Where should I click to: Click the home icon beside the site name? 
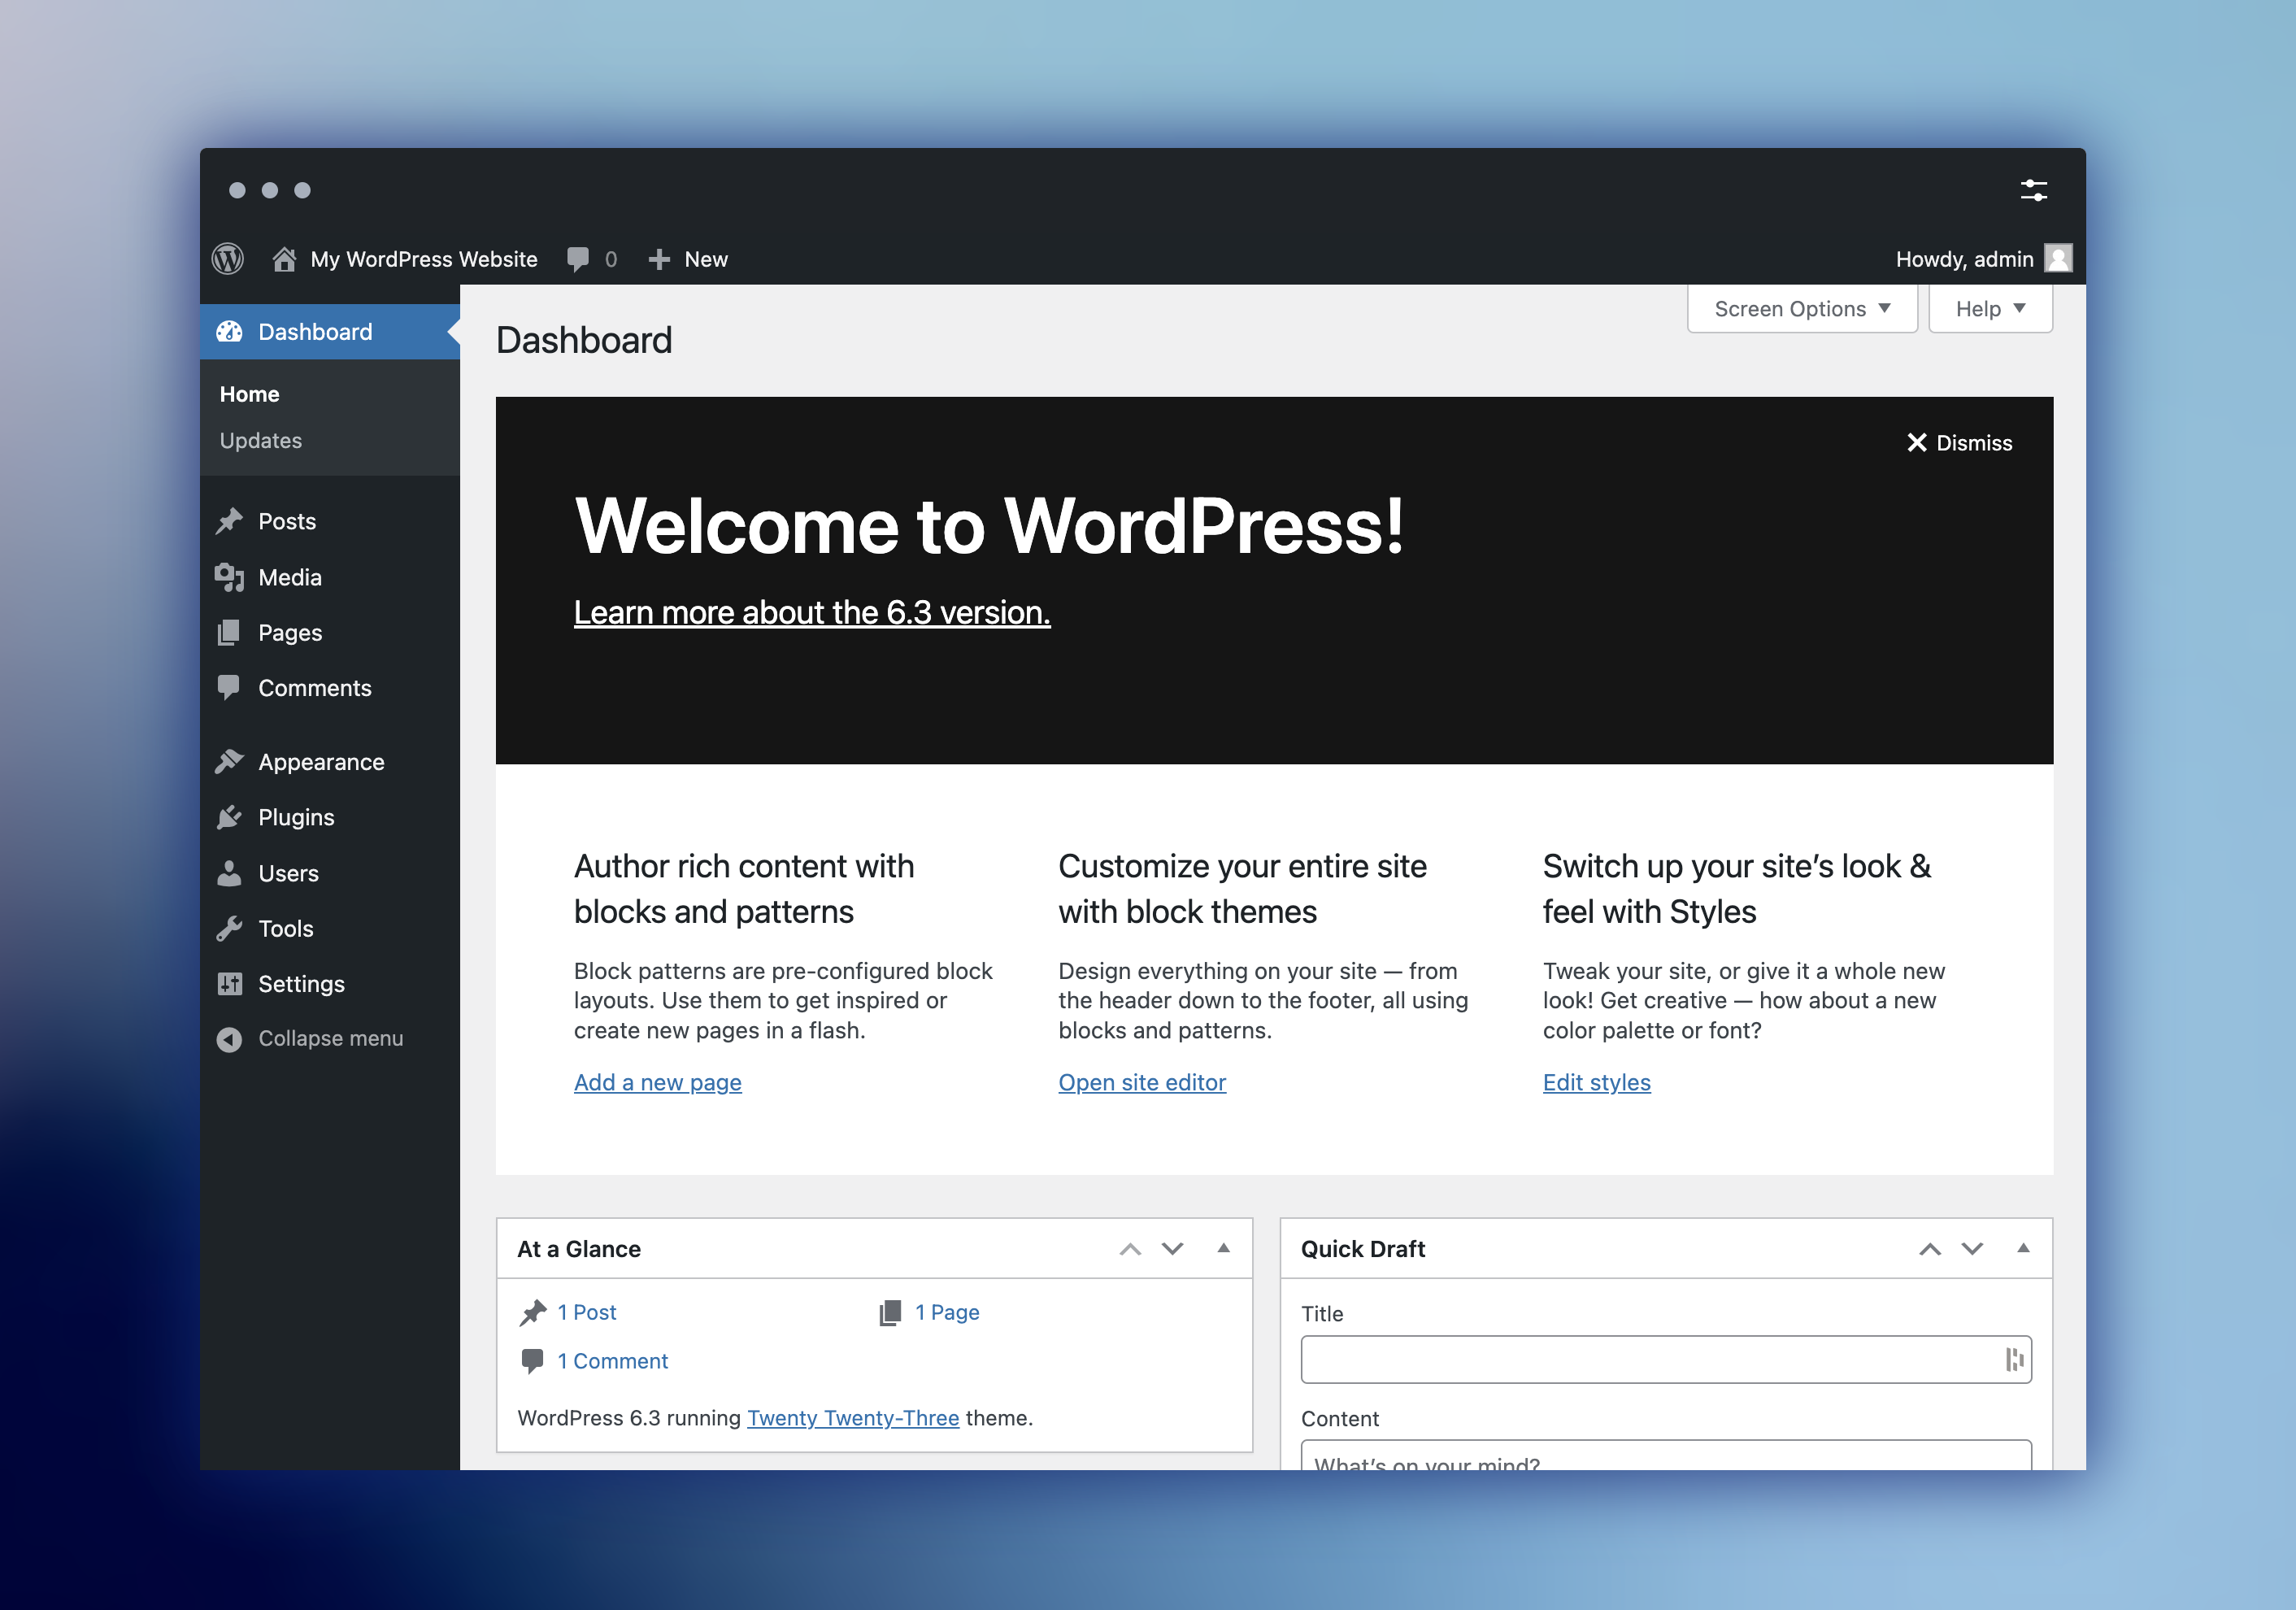(x=284, y=259)
